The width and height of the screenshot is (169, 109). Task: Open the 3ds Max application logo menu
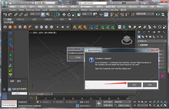[4, 4]
